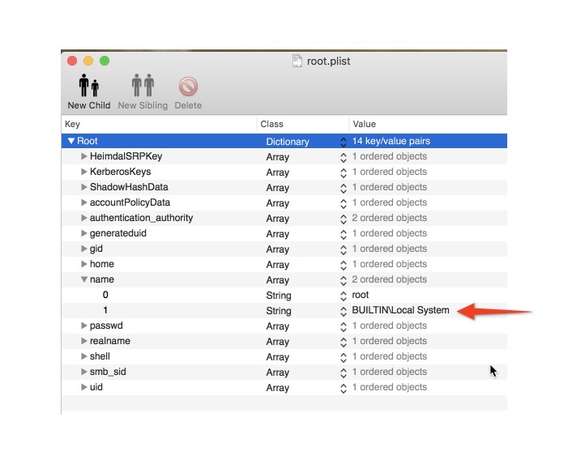Expand the HeimdalSRPKey array
This screenshot has height=464, width=568.
(84, 156)
